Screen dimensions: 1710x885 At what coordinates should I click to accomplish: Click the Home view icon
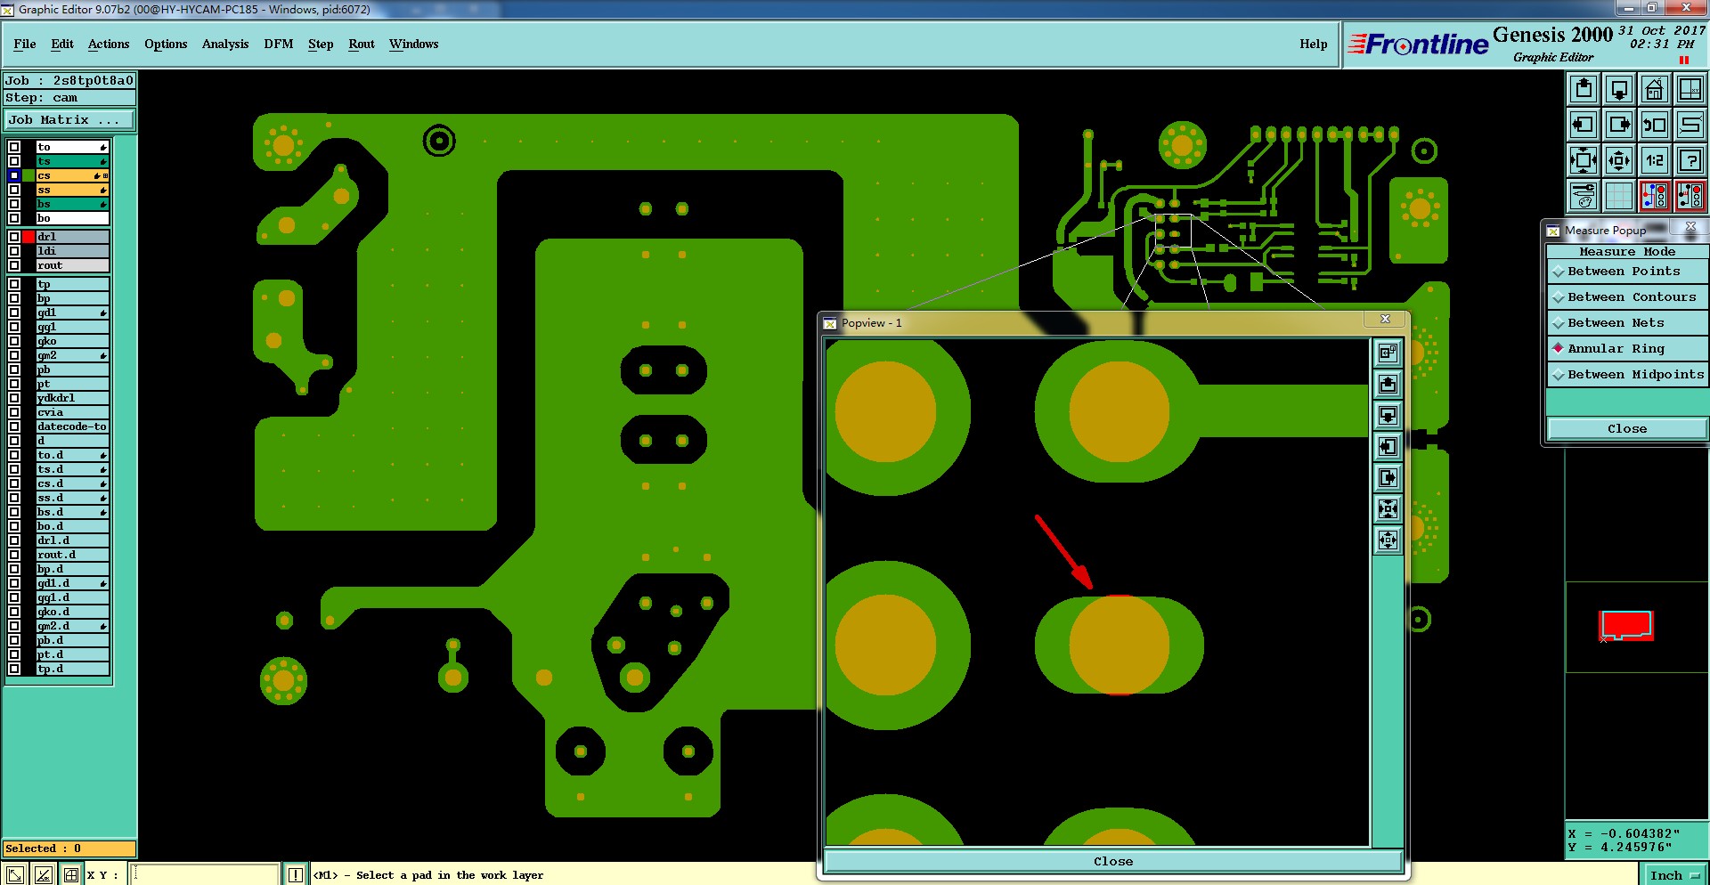click(1655, 89)
